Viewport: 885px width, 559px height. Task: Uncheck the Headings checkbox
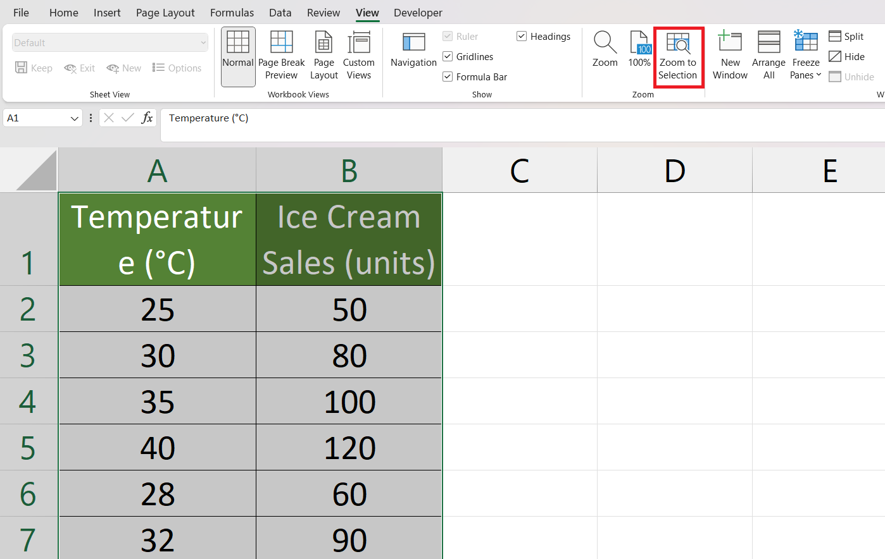(522, 37)
